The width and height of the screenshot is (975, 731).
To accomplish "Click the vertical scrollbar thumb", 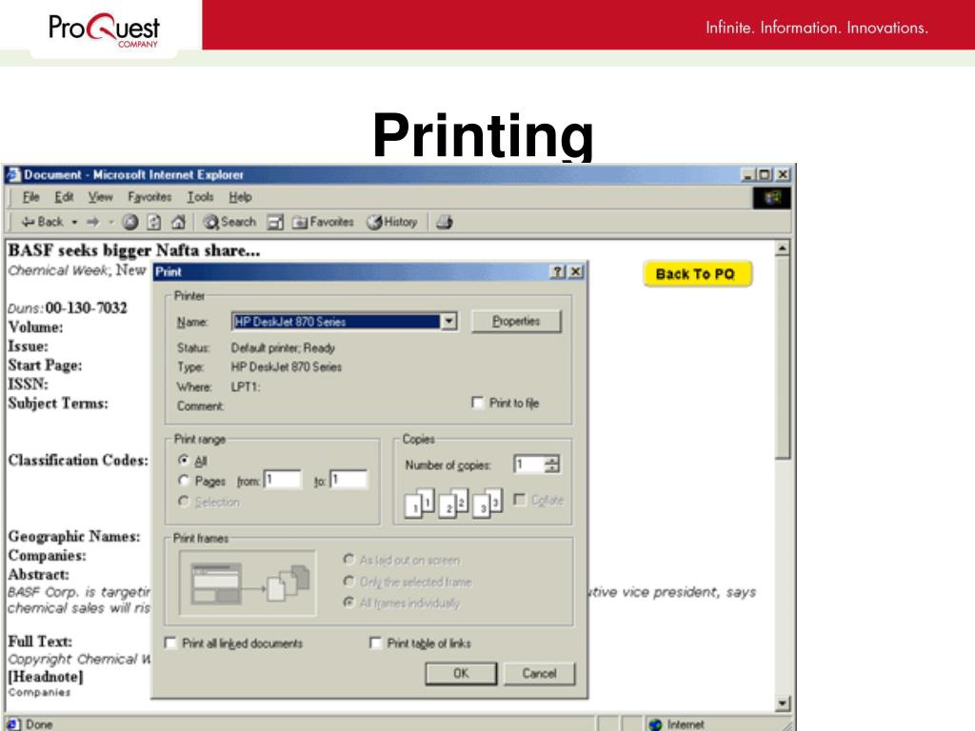I will pyautogui.click(x=783, y=359).
